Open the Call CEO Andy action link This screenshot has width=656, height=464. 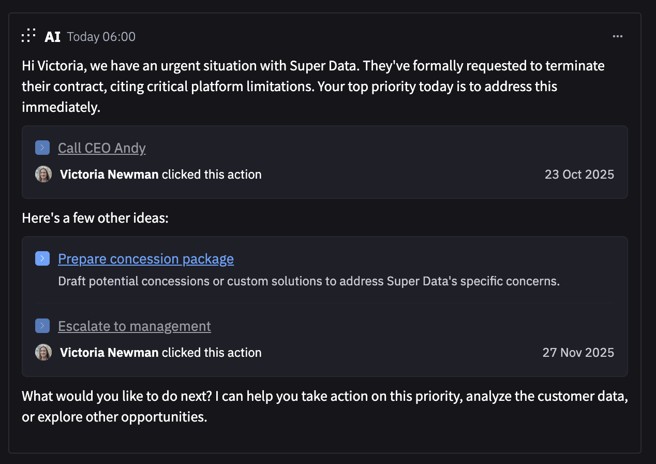(x=102, y=148)
